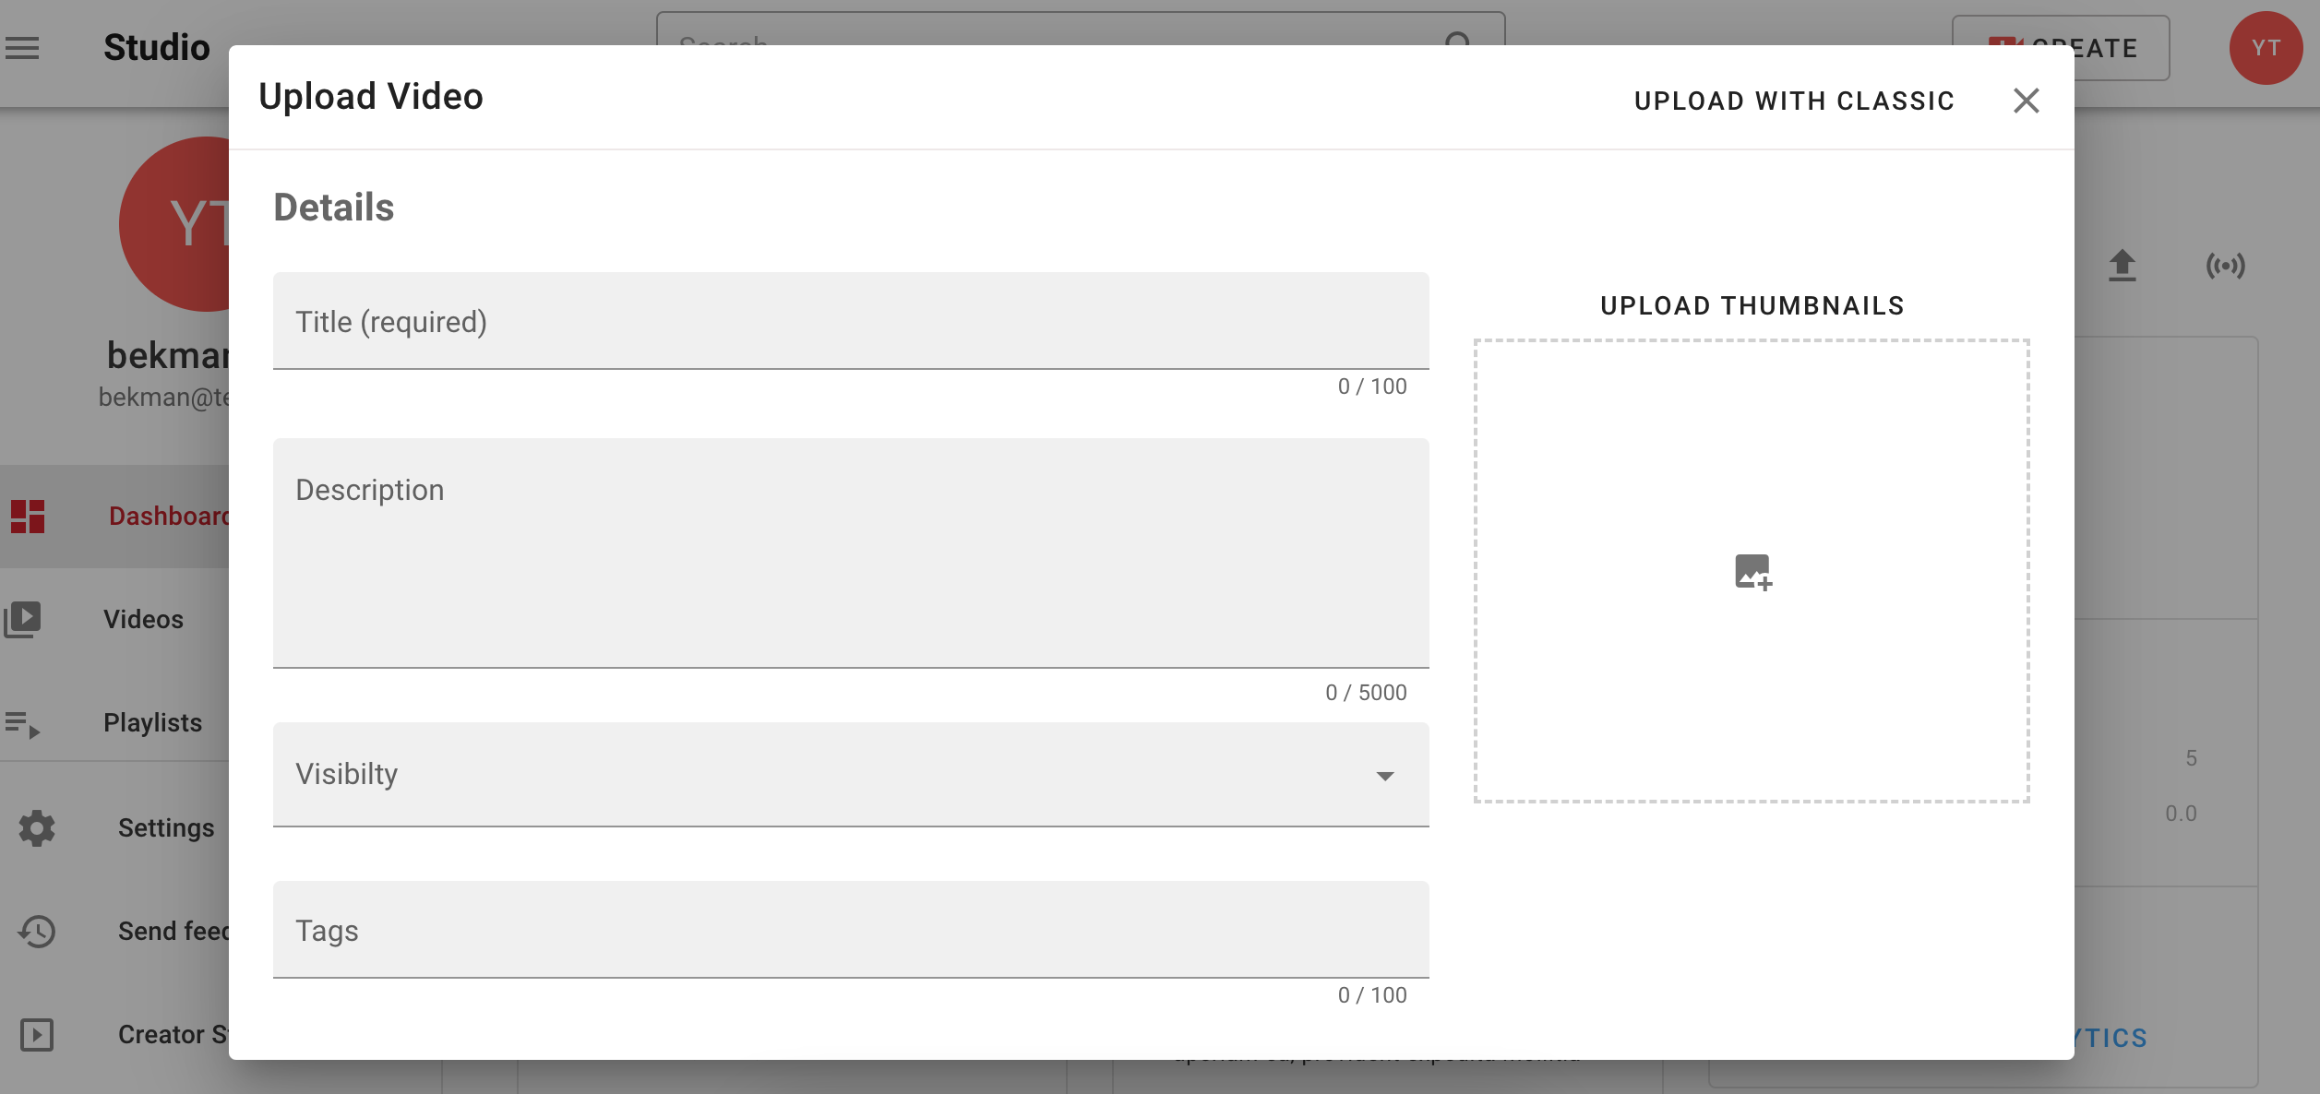Screen dimensions: 2320x1094
Task: Click the Send feedback history icon
Action: click(37, 932)
